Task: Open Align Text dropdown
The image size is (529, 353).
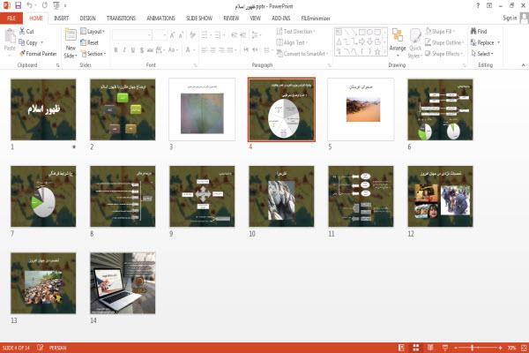Action: 292,42
